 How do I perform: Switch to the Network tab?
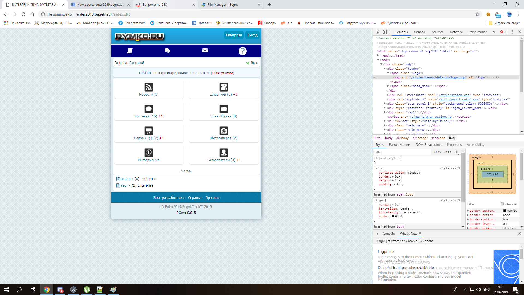(x=456, y=32)
